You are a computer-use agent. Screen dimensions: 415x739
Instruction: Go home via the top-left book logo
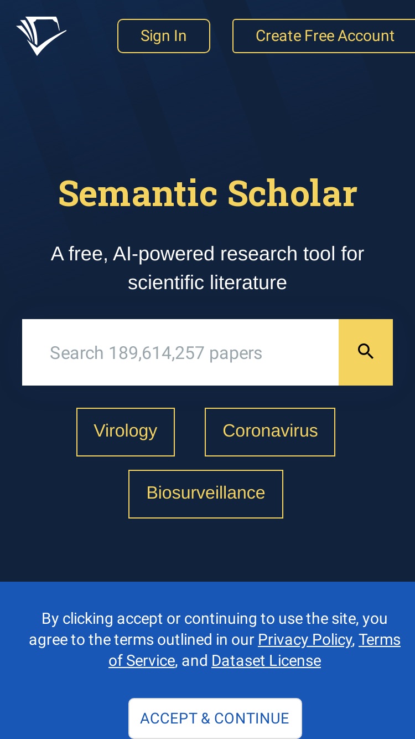tap(41, 36)
